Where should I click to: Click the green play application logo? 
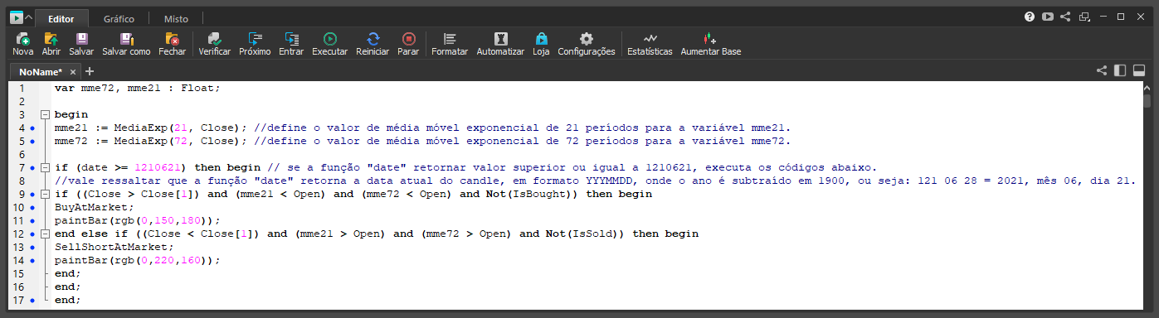point(16,17)
